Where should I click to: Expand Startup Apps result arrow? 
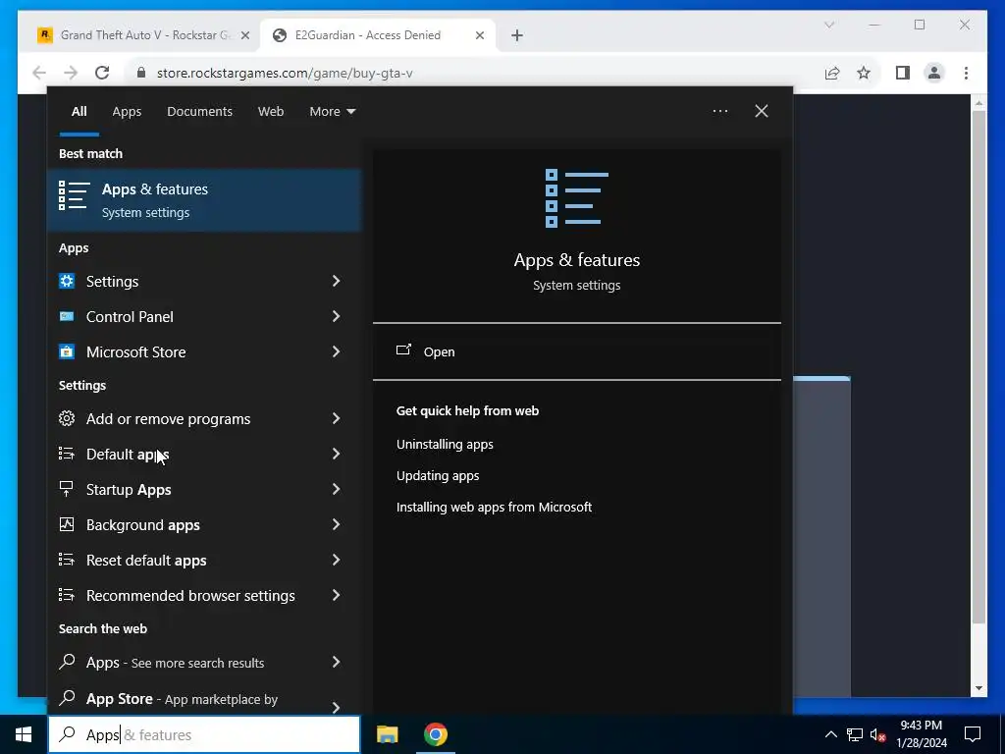[336, 489]
